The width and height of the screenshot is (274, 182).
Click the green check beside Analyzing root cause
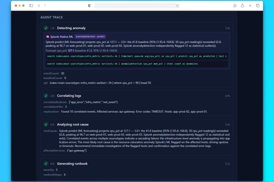click(x=46, y=124)
